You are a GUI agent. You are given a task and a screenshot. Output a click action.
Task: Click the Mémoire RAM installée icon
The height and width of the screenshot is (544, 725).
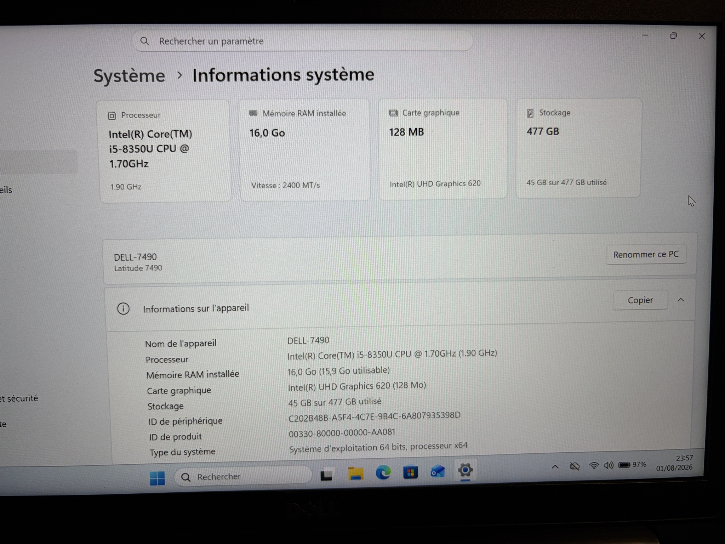click(x=253, y=113)
